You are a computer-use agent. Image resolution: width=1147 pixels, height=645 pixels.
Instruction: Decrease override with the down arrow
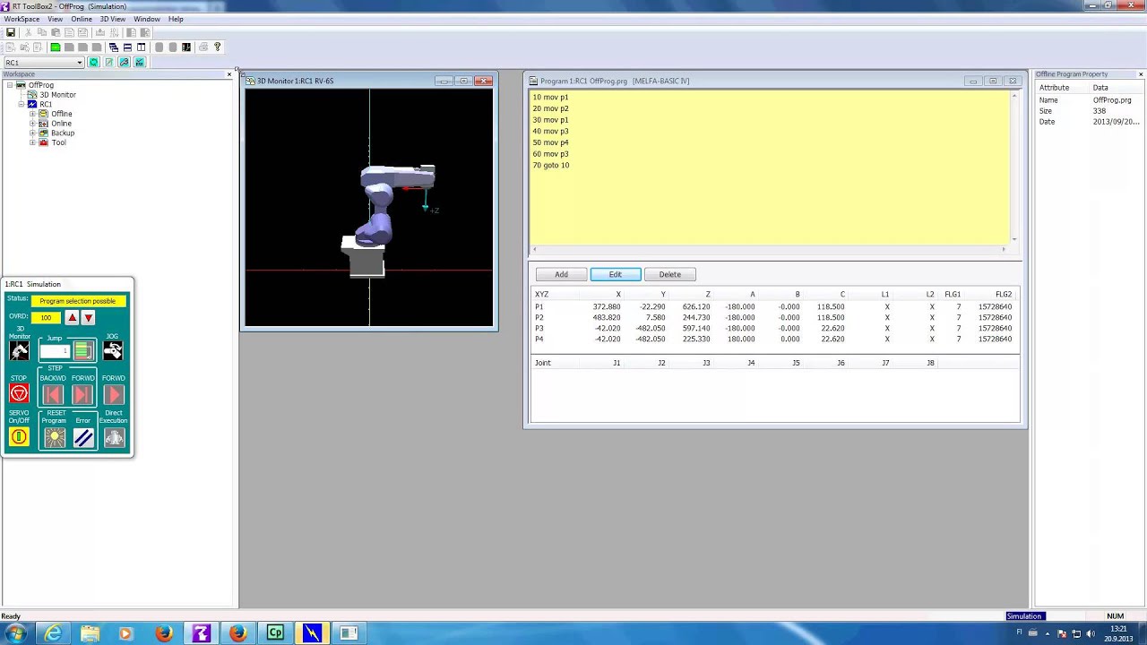click(x=88, y=318)
